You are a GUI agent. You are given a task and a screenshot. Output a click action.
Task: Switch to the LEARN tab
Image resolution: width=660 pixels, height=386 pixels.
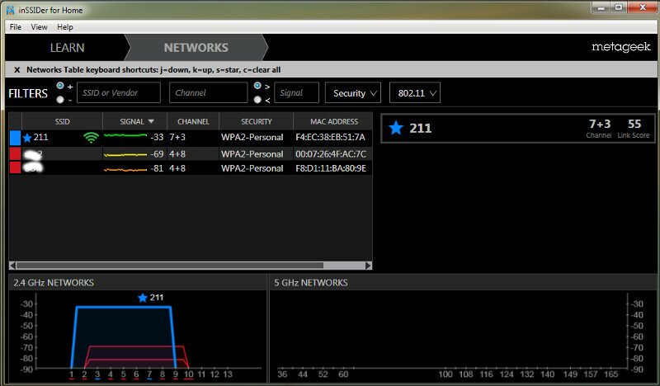click(x=68, y=48)
